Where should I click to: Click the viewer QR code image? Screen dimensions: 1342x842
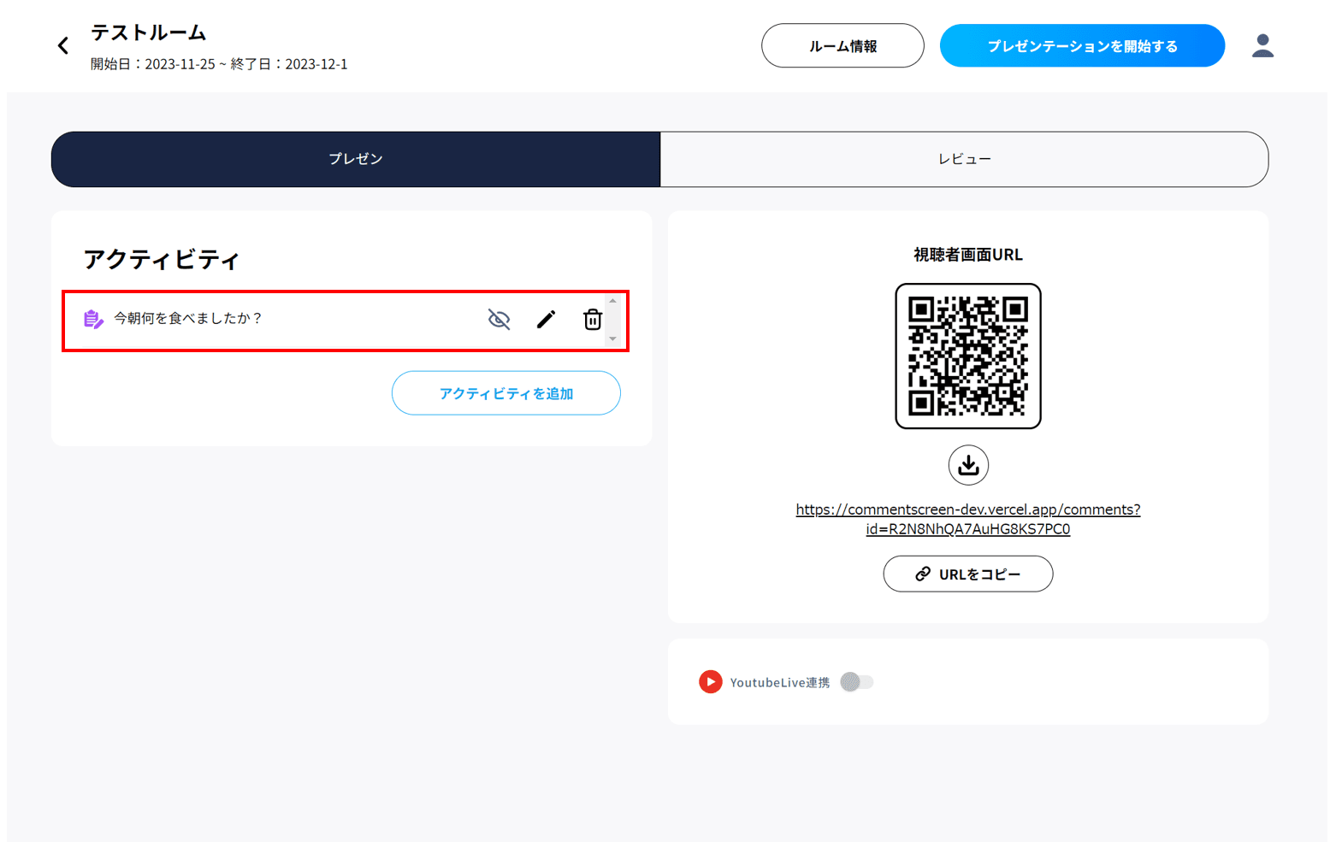pyautogui.click(x=967, y=356)
